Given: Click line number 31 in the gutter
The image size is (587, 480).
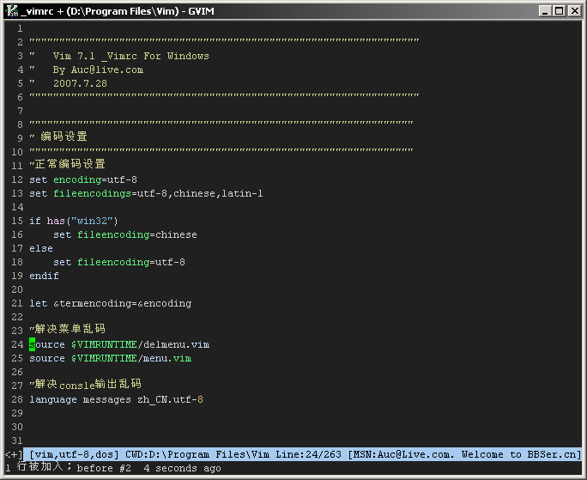Looking at the screenshot, I should 17,441.
